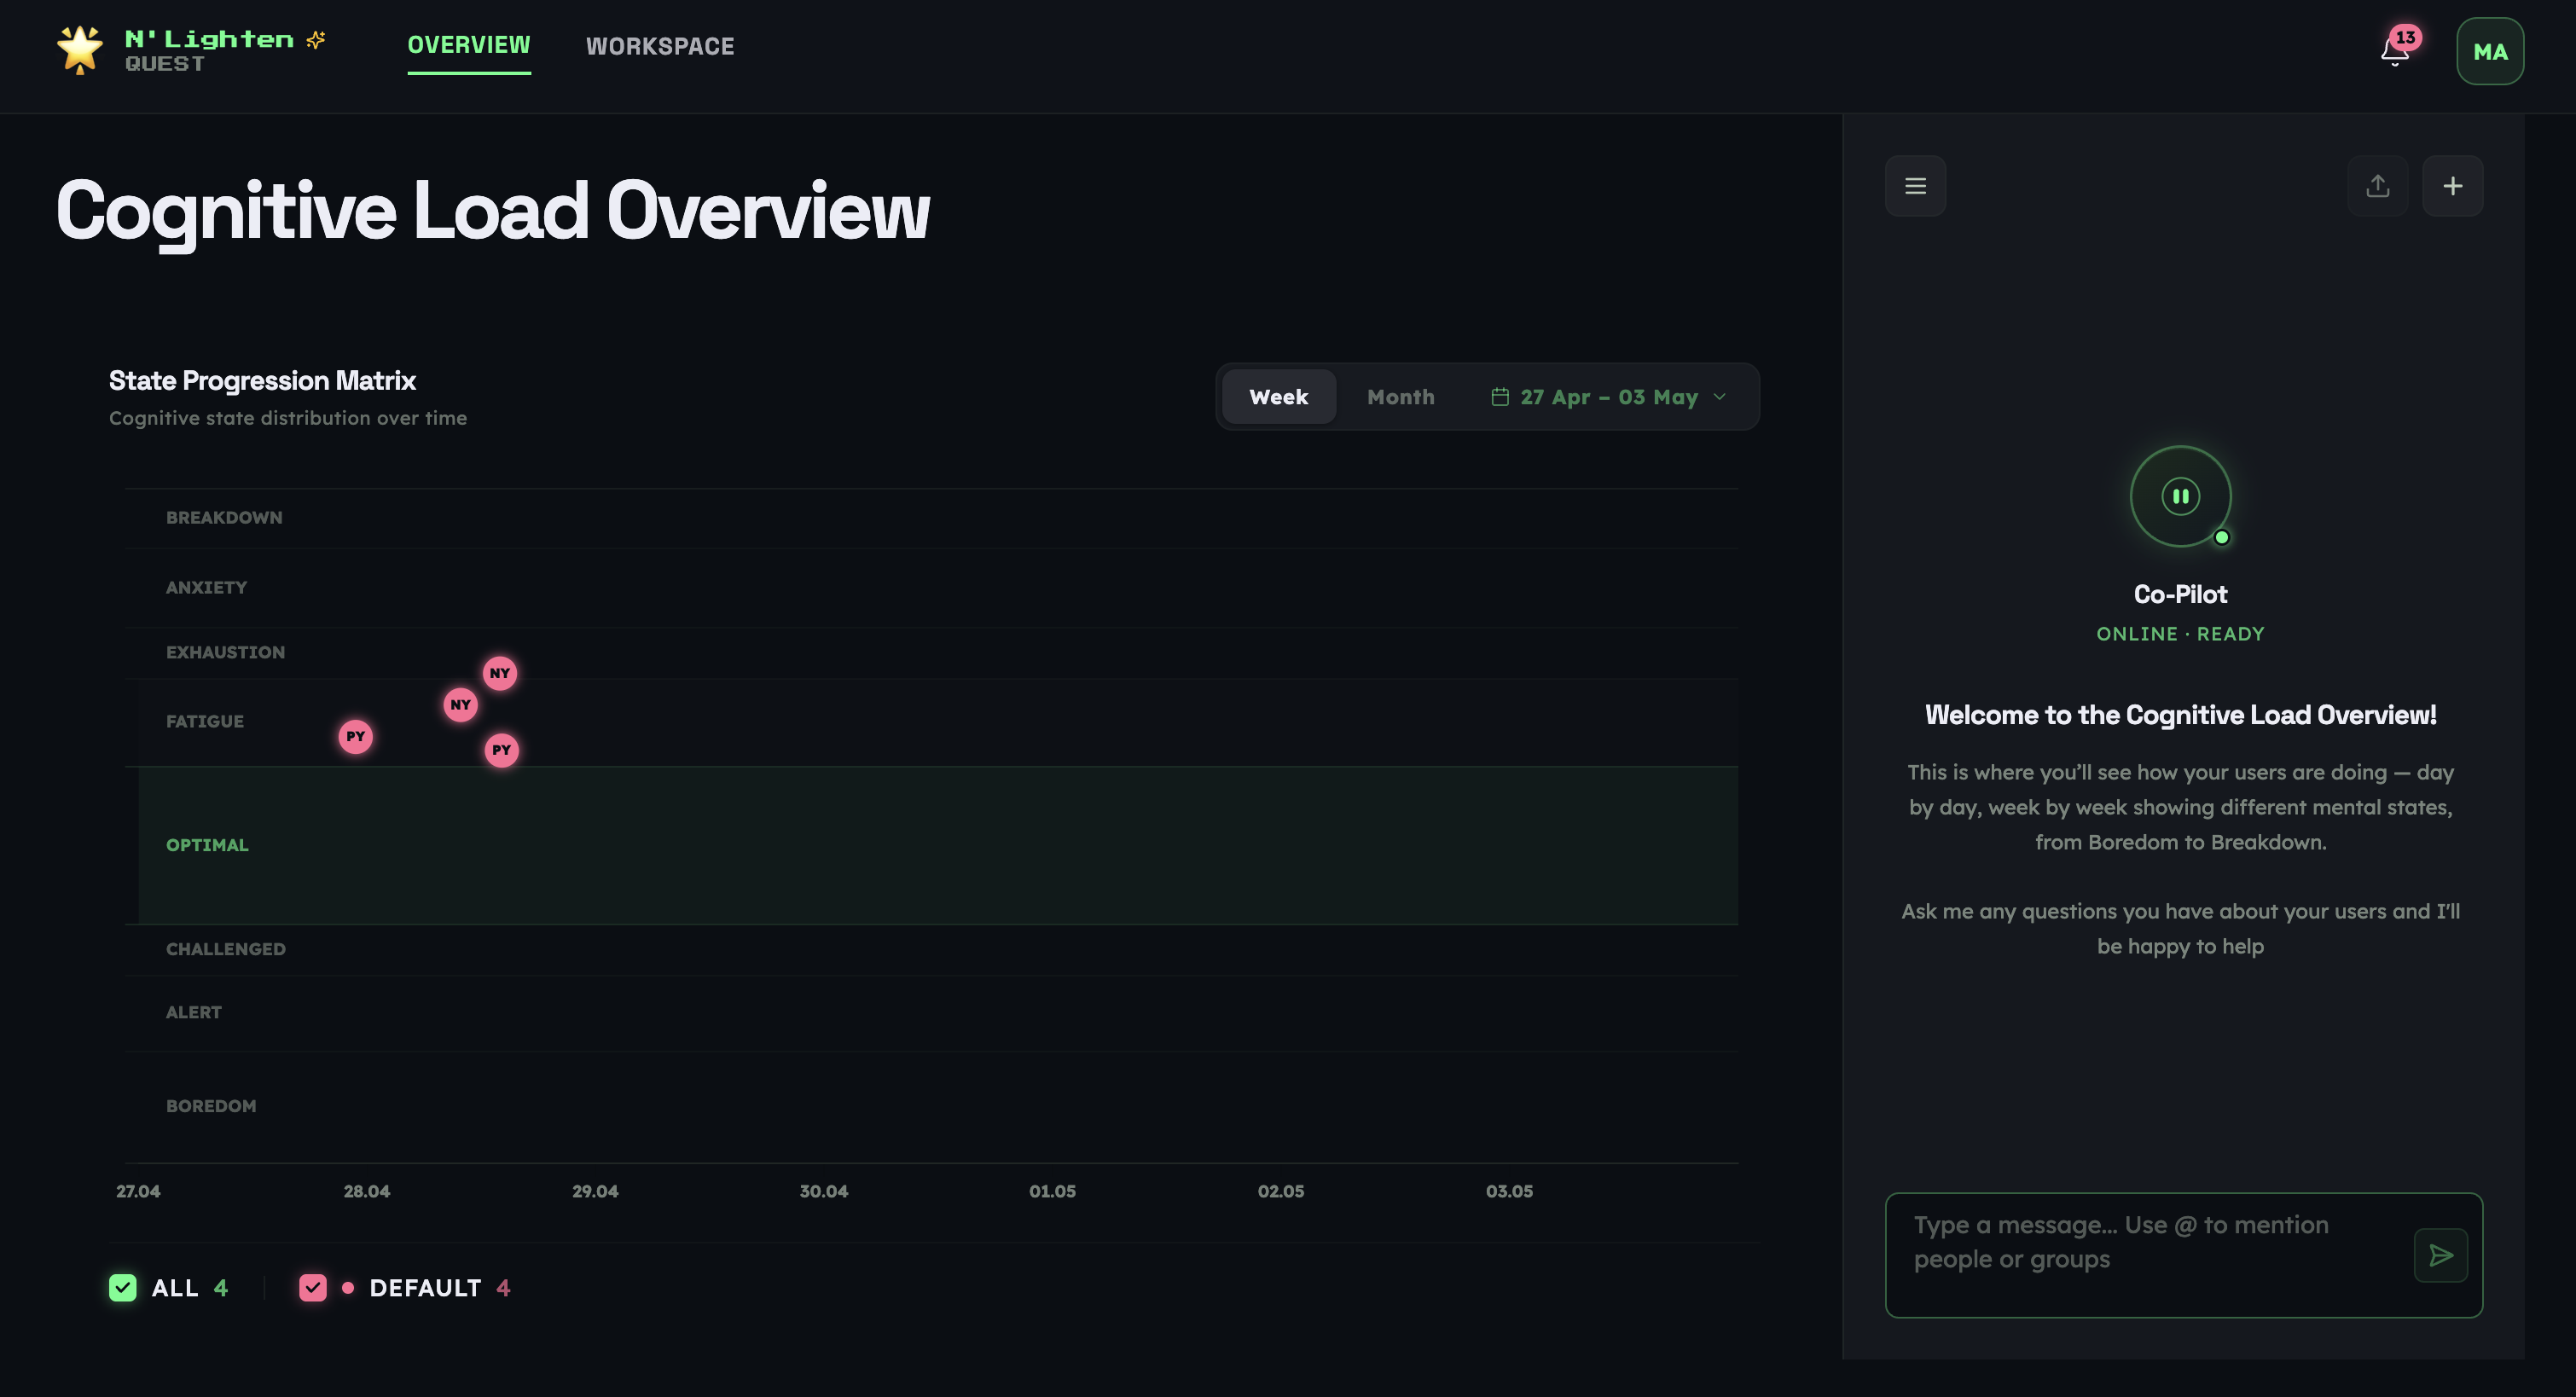
Task: Click the PY marker on the FATIGUE row
Action: tap(356, 736)
